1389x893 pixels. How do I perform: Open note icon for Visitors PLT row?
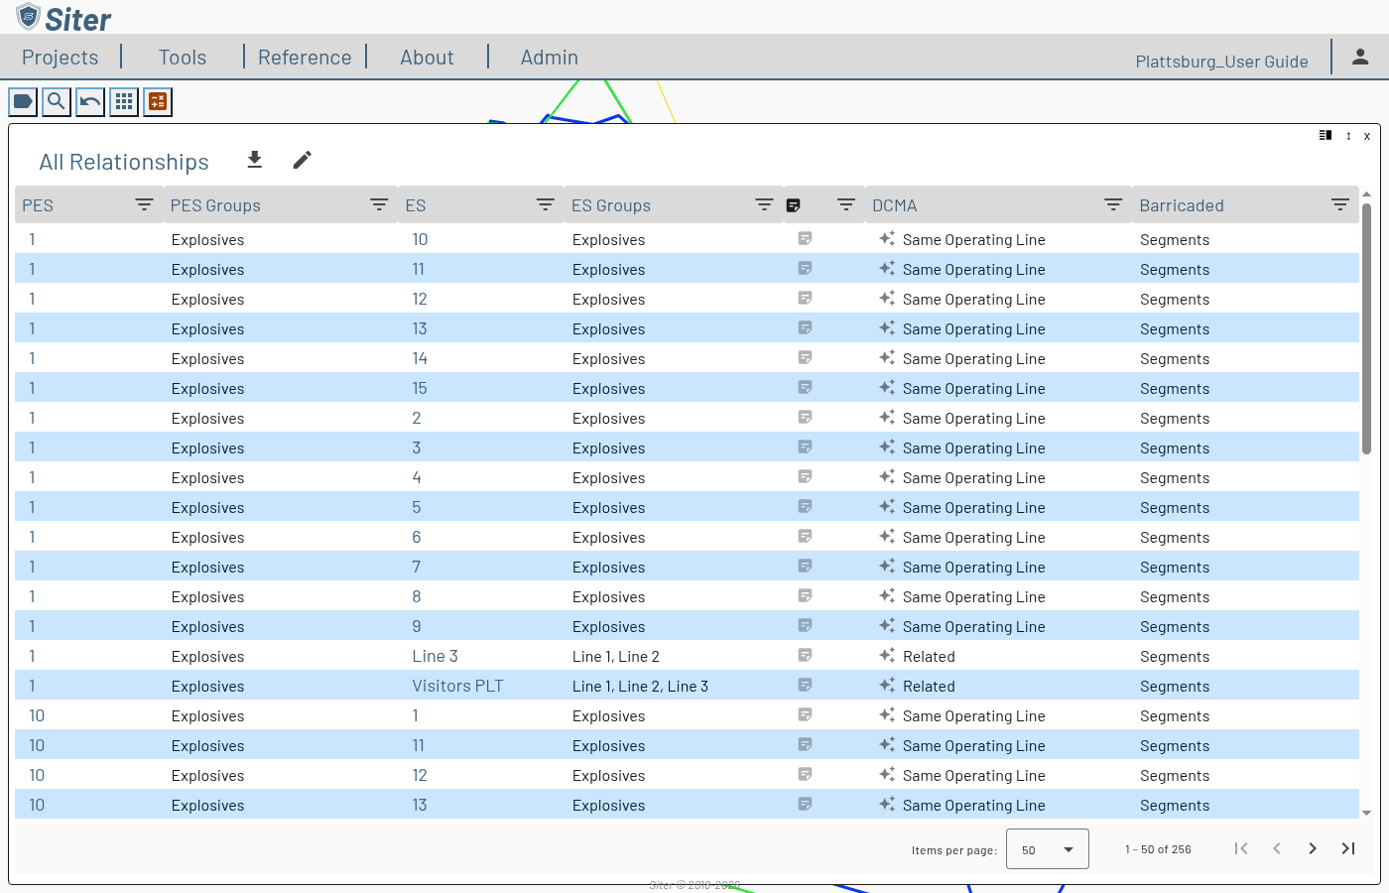tap(806, 685)
